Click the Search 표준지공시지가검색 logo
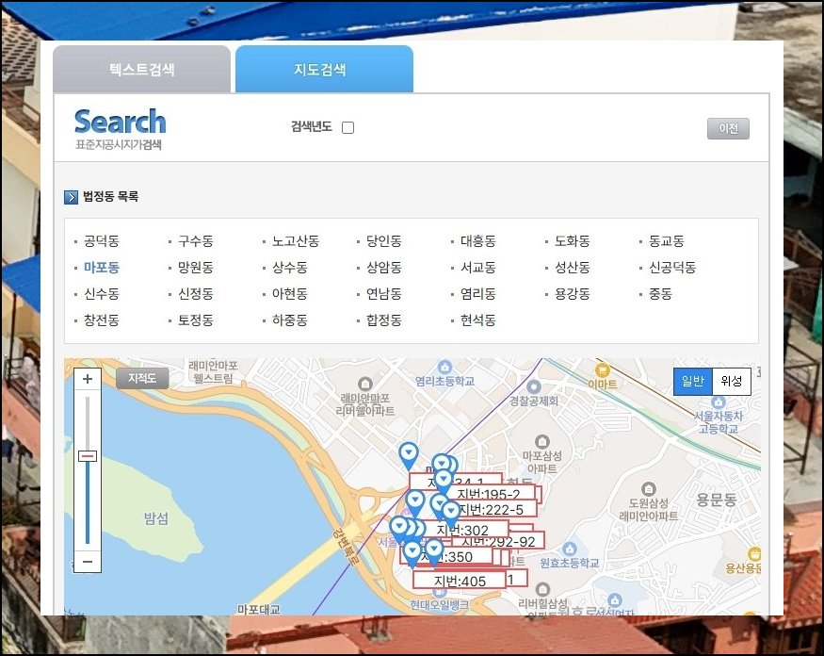 pos(120,129)
